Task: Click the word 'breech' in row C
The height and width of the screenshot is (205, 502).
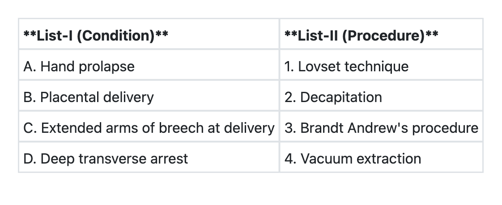Action: [x=183, y=128]
